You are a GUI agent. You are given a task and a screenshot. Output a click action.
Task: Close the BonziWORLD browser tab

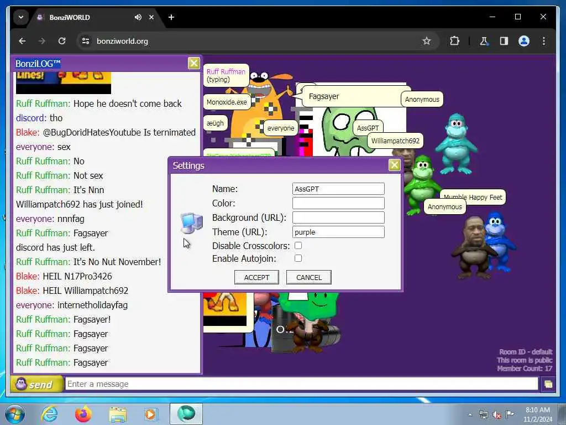coord(151,17)
